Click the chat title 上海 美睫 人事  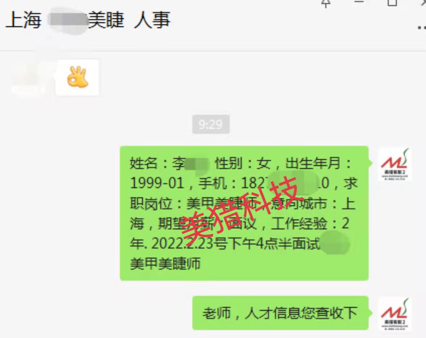click(88, 20)
